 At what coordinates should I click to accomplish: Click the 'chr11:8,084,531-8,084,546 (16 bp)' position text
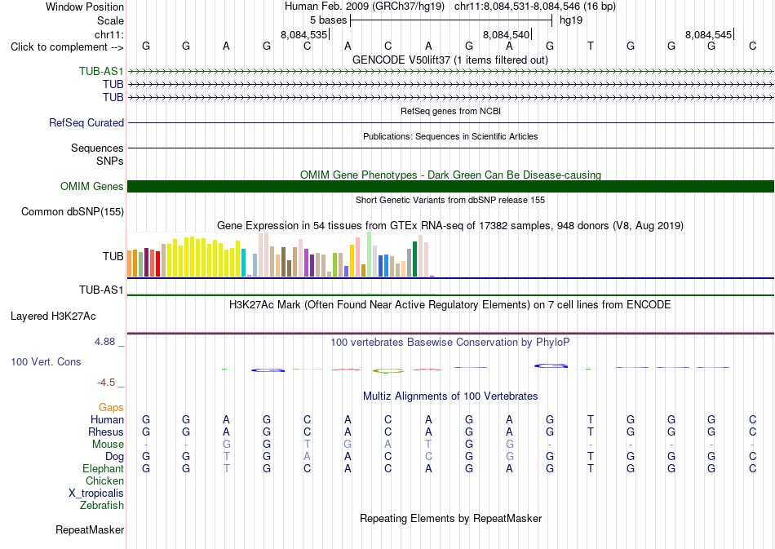[x=535, y=7]
